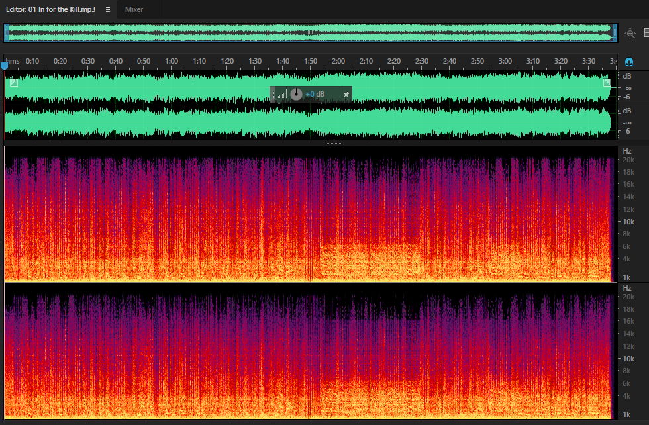Click the 1:30 mark on time ruler

click(255, 62)
